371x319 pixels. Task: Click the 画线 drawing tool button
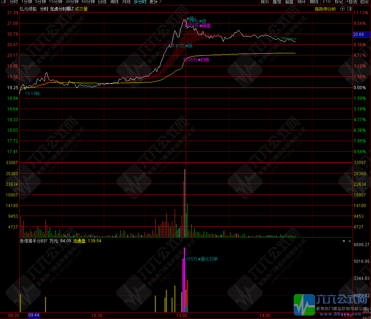pos(314,2)
